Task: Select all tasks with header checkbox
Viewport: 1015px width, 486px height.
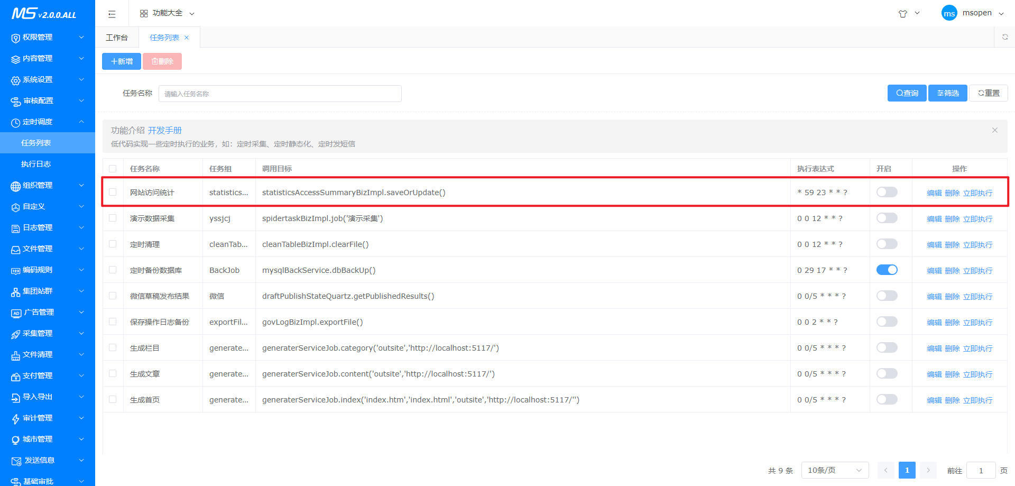Action: click(x=113, y=169)
